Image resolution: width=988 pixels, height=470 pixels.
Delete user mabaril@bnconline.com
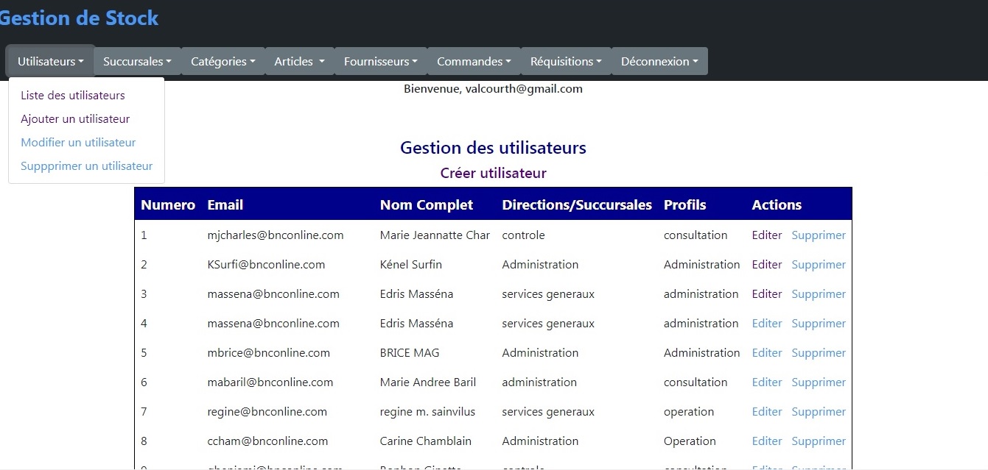pyautogui.click(x=818, y=382)
